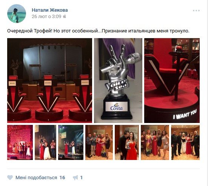Open the group photo thumbnail with colorful dress

coord(99,142)
